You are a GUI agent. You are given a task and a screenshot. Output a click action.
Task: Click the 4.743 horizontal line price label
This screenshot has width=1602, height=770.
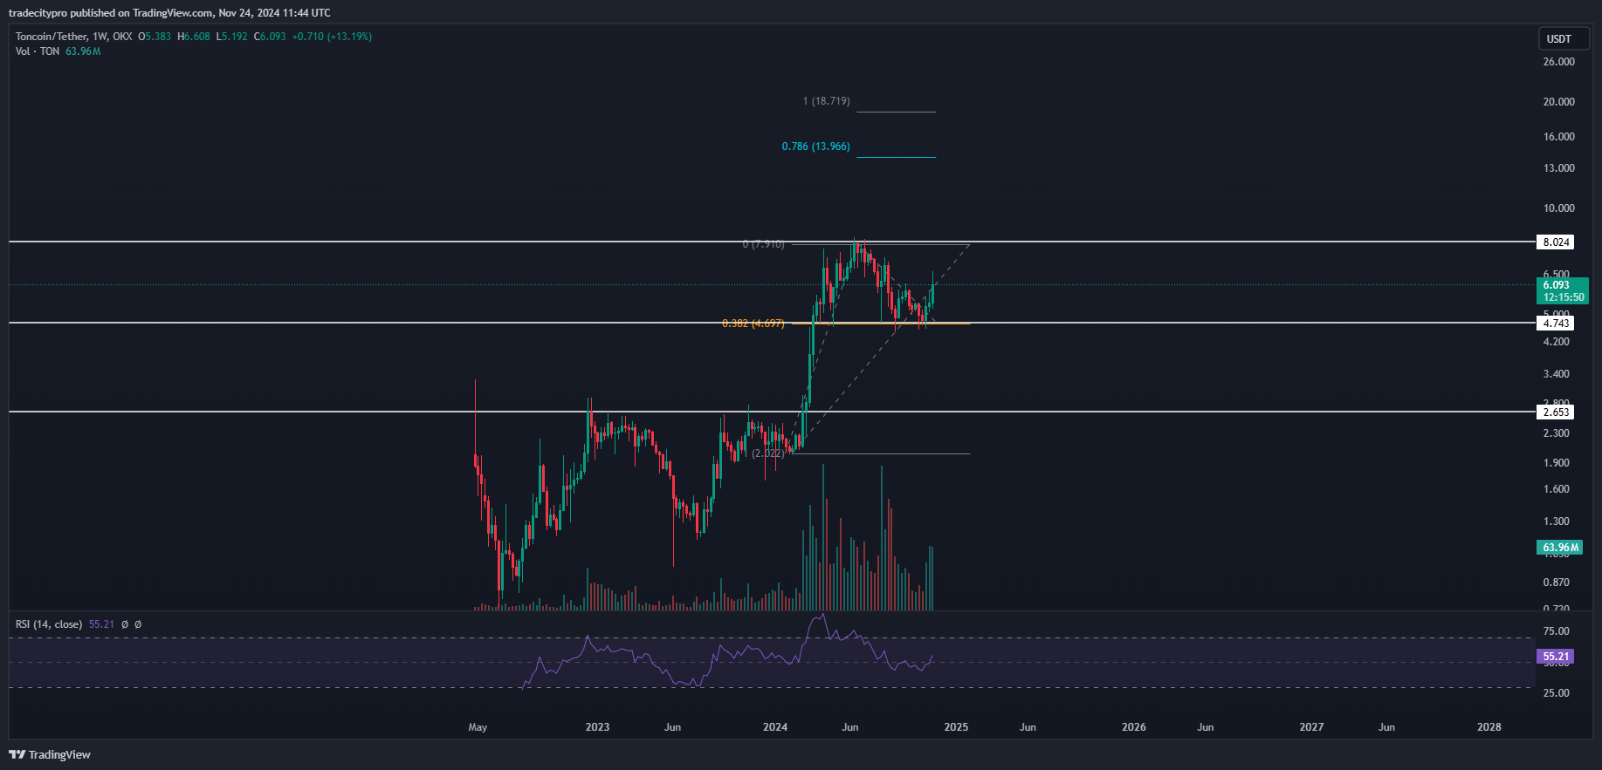click(1556, 324)
